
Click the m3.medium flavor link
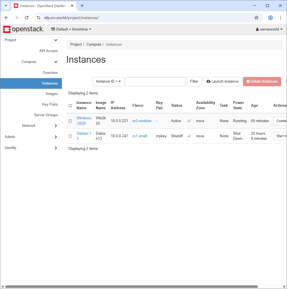click(x=142, y=121)
